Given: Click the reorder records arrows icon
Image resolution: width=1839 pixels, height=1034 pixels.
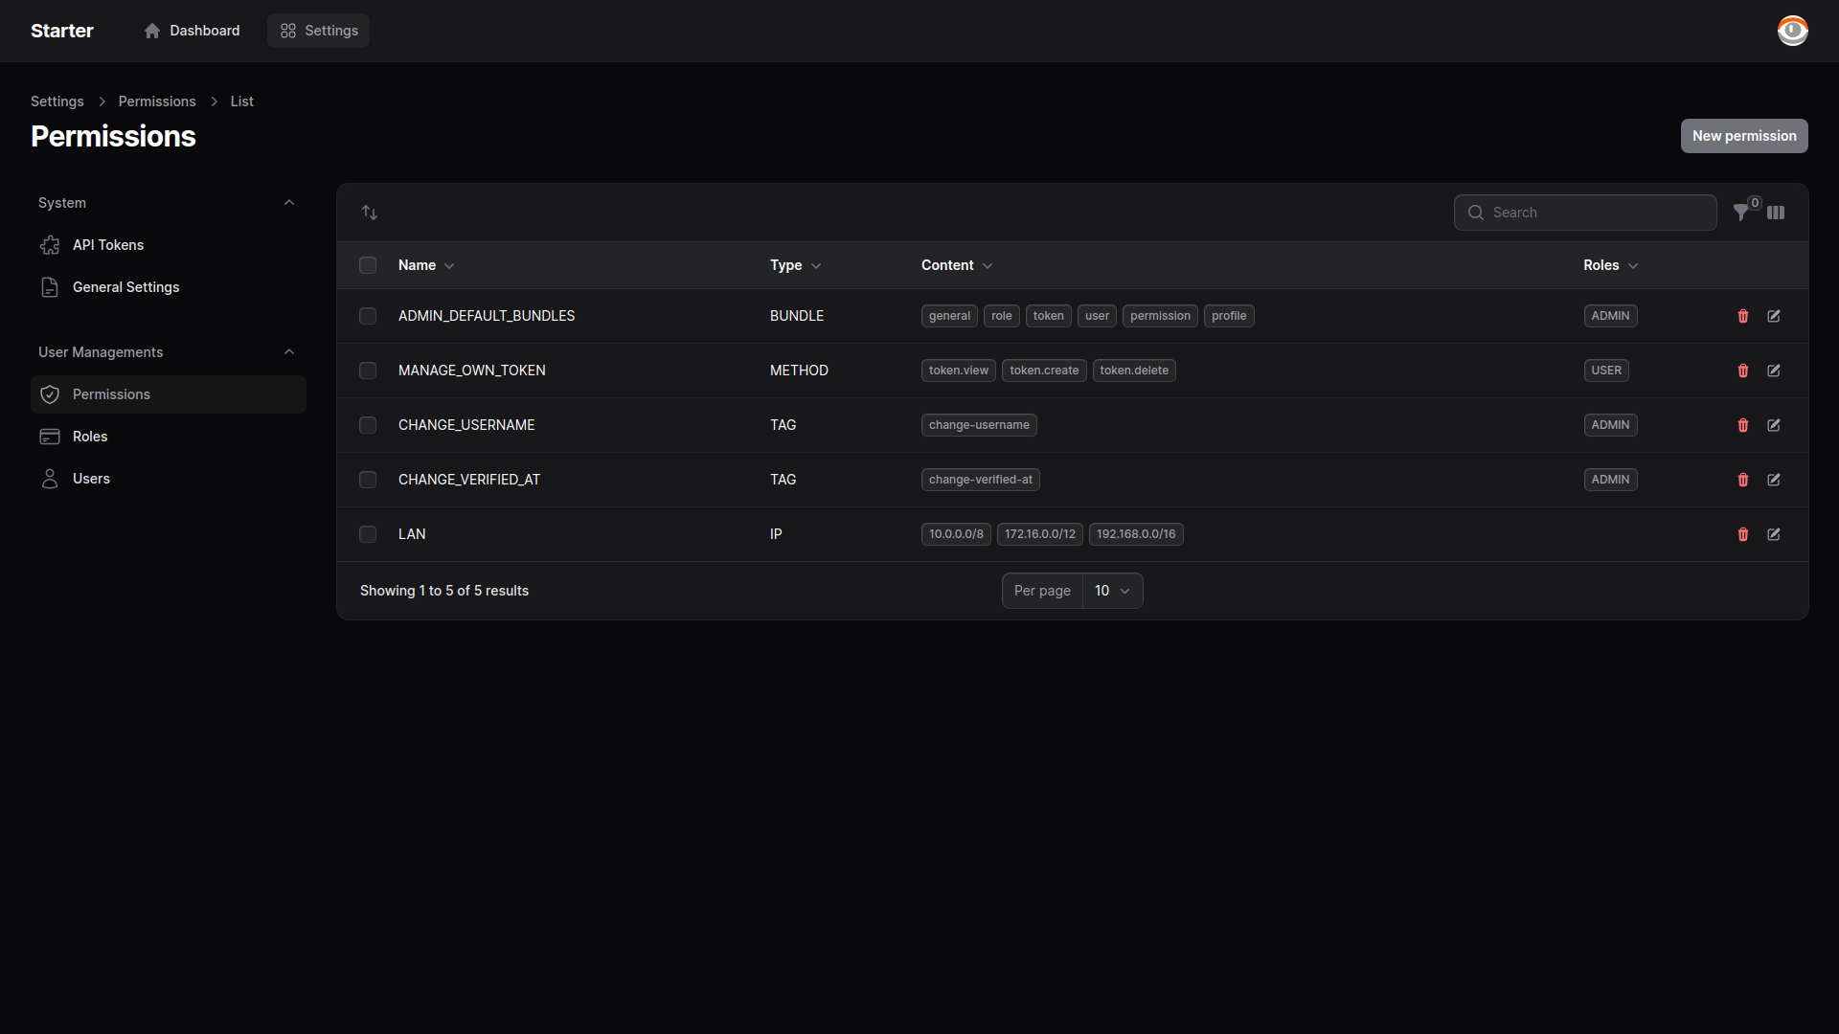Looking at the screenshot, I should 370,213.
